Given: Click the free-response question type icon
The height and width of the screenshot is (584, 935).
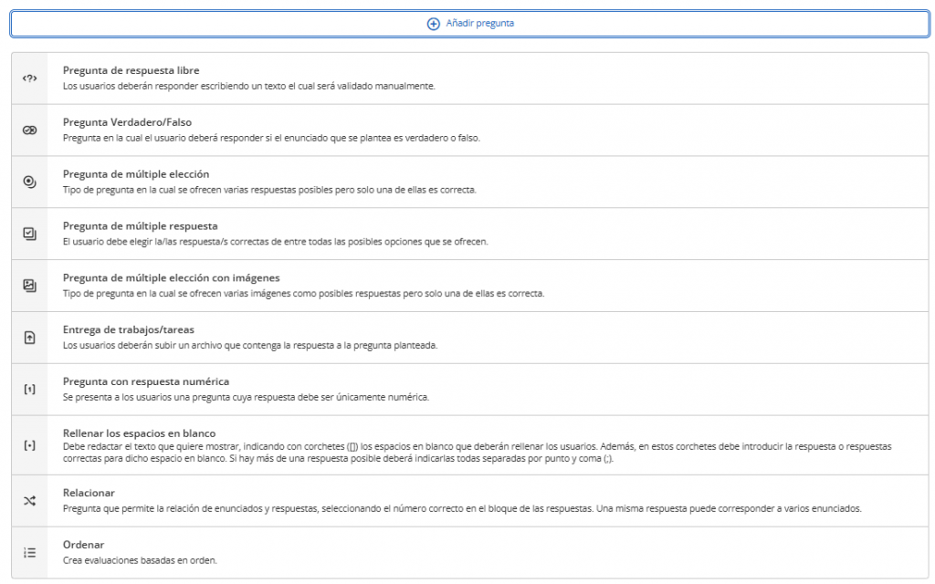Looking at the screenshot, I should pyautogui.click(x=29, y=78).
